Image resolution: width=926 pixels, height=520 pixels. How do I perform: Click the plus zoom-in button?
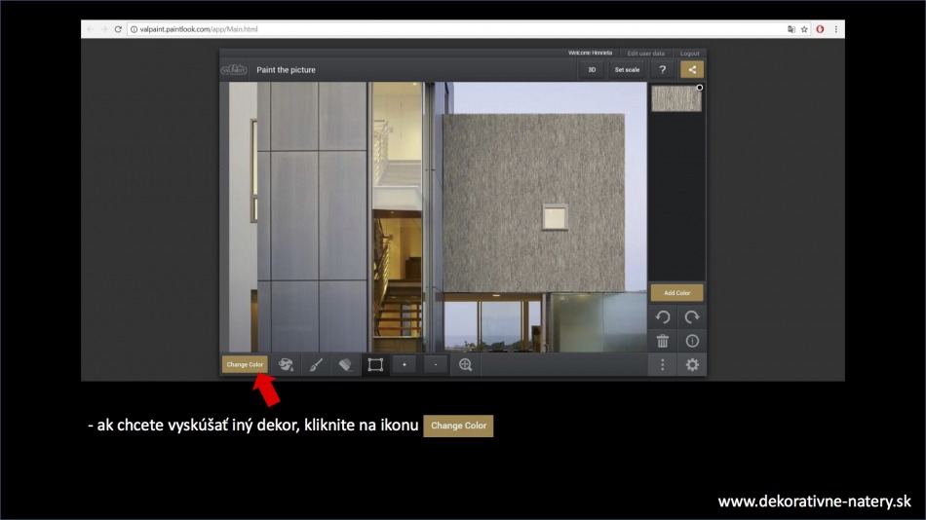click(x=405, y=364)
